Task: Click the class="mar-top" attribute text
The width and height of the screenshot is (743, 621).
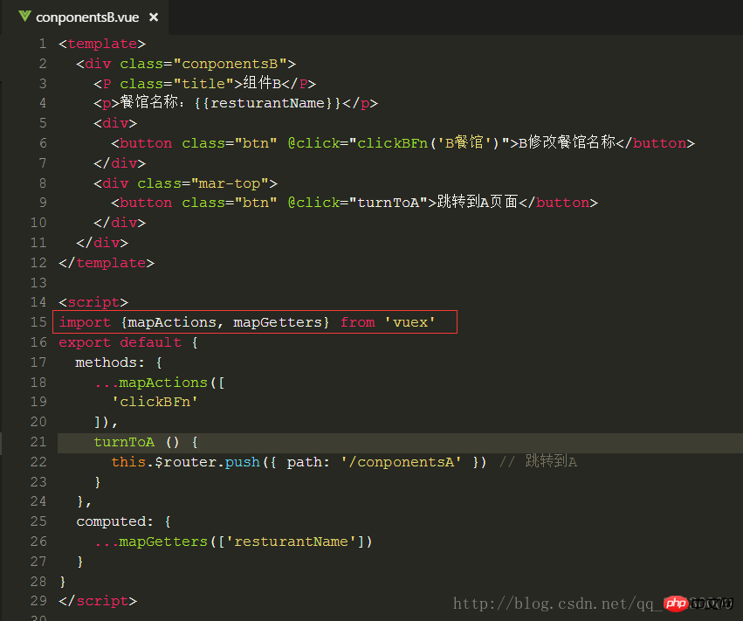Action: [203, 183]
